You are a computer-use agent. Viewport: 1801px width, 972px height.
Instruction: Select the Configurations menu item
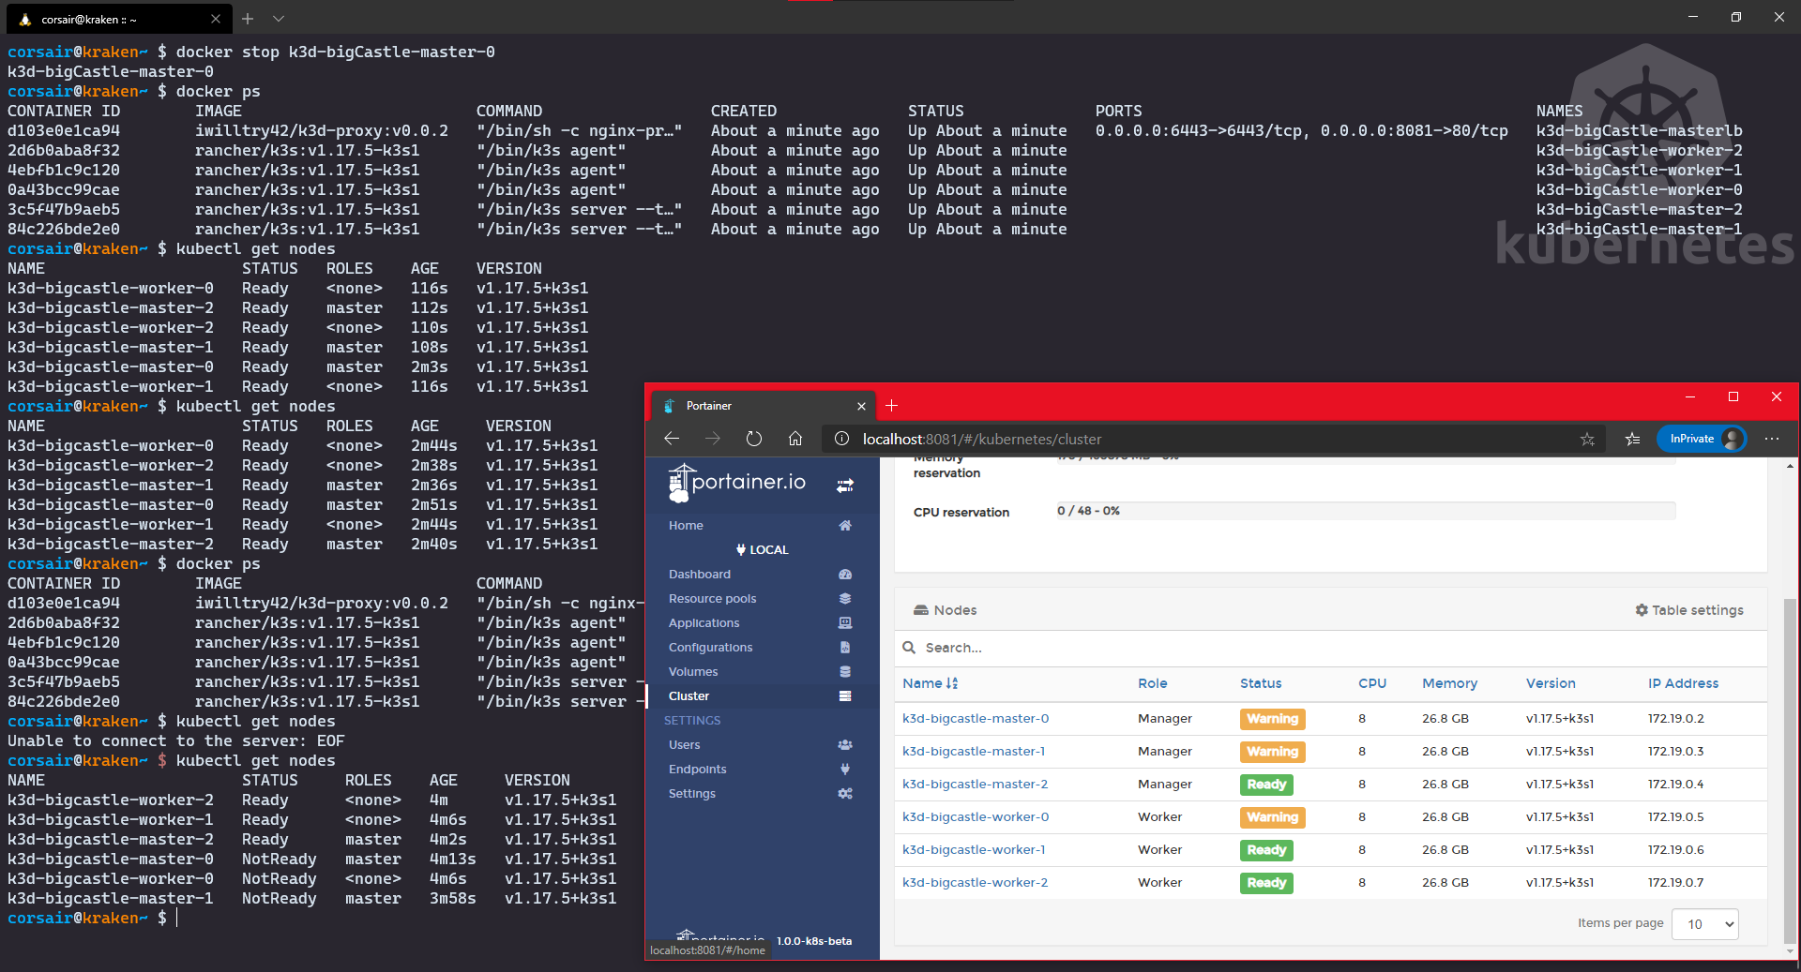710,648
